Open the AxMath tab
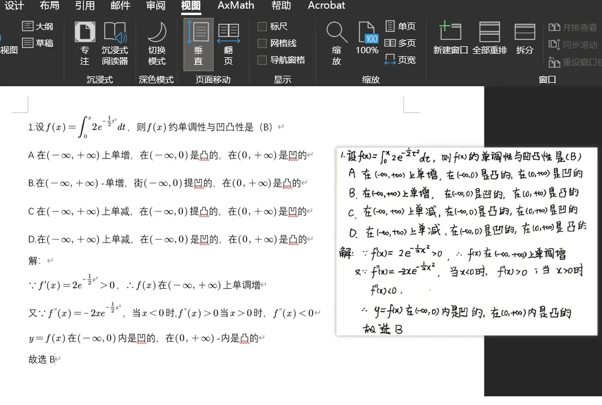Screen dimensions: 602x405 236,5
